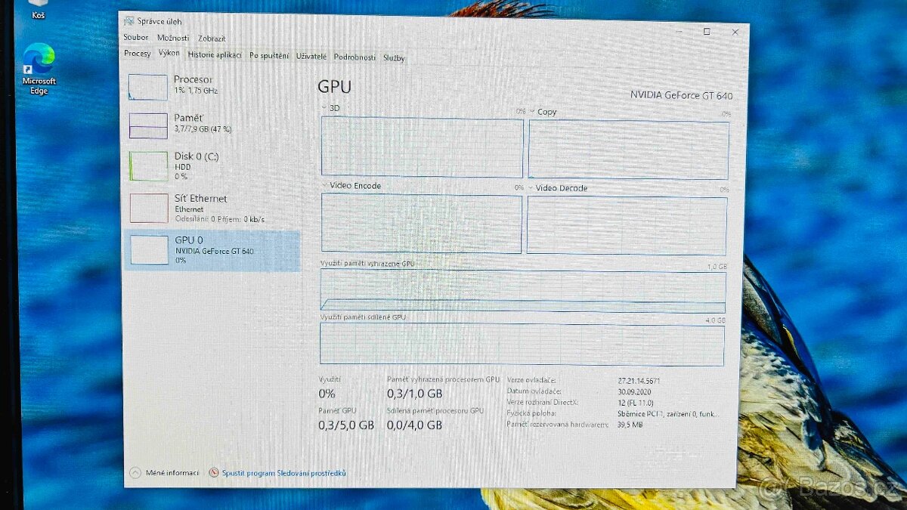This screenshot has height=510, width=907.
Task: Switch to the Výkon tab
Action: coord(169,54)
